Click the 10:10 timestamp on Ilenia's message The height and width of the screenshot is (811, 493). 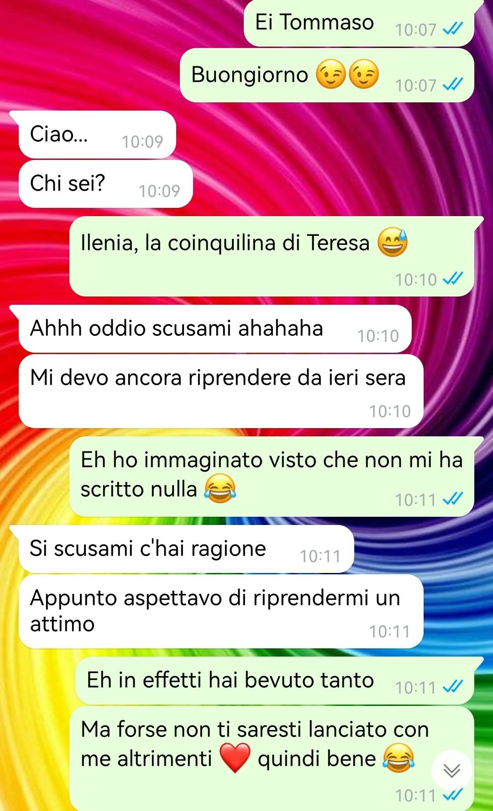click(x=416, y=279)
